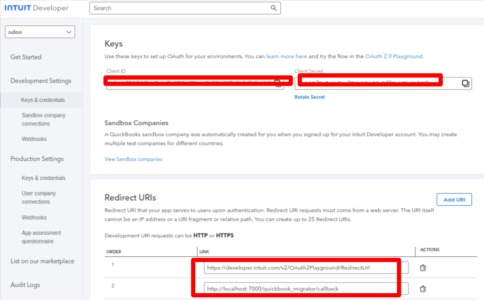Click Rotate Secret link
Viewport: 484px width, 300px height.
coord(310,97)
